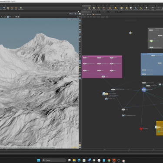Click the Sky Light shelf icon

[x=126, y=8]
